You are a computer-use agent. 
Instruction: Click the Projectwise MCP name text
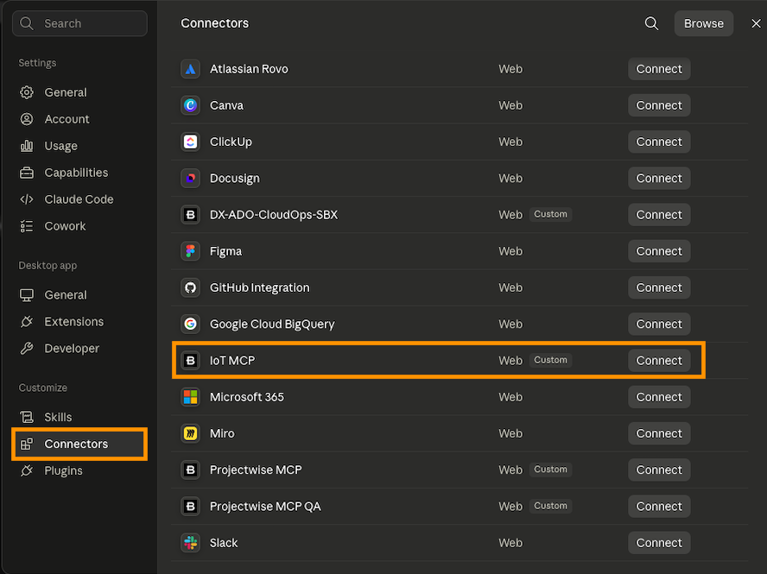click(x=256, y=470)
